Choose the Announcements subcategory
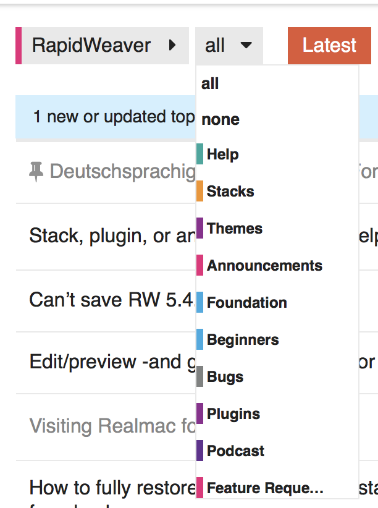Viewport: 378px width, 508px height. 264,266
